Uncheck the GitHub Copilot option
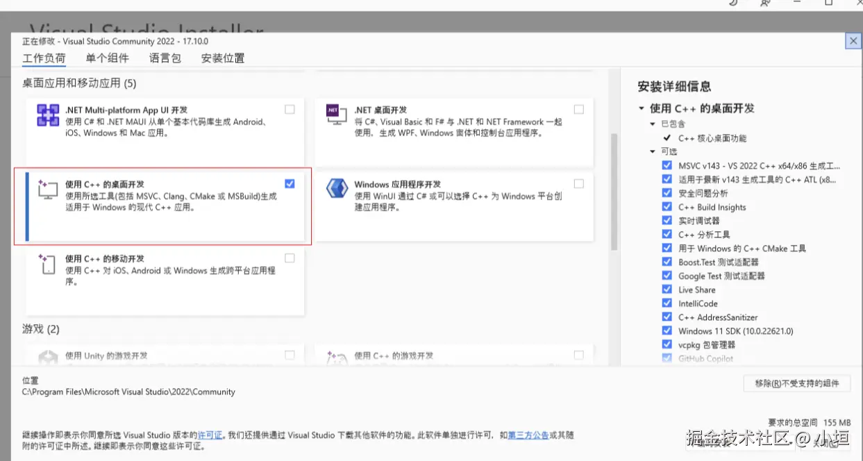Image resolution: width=863 pixels, height=461 pixels. coord(667,358)
